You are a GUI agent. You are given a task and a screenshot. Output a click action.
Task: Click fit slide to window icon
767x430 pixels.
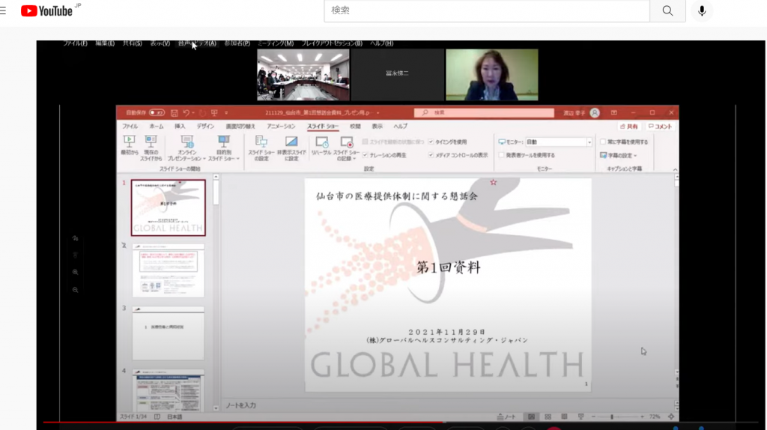click(x=671, y=417)
